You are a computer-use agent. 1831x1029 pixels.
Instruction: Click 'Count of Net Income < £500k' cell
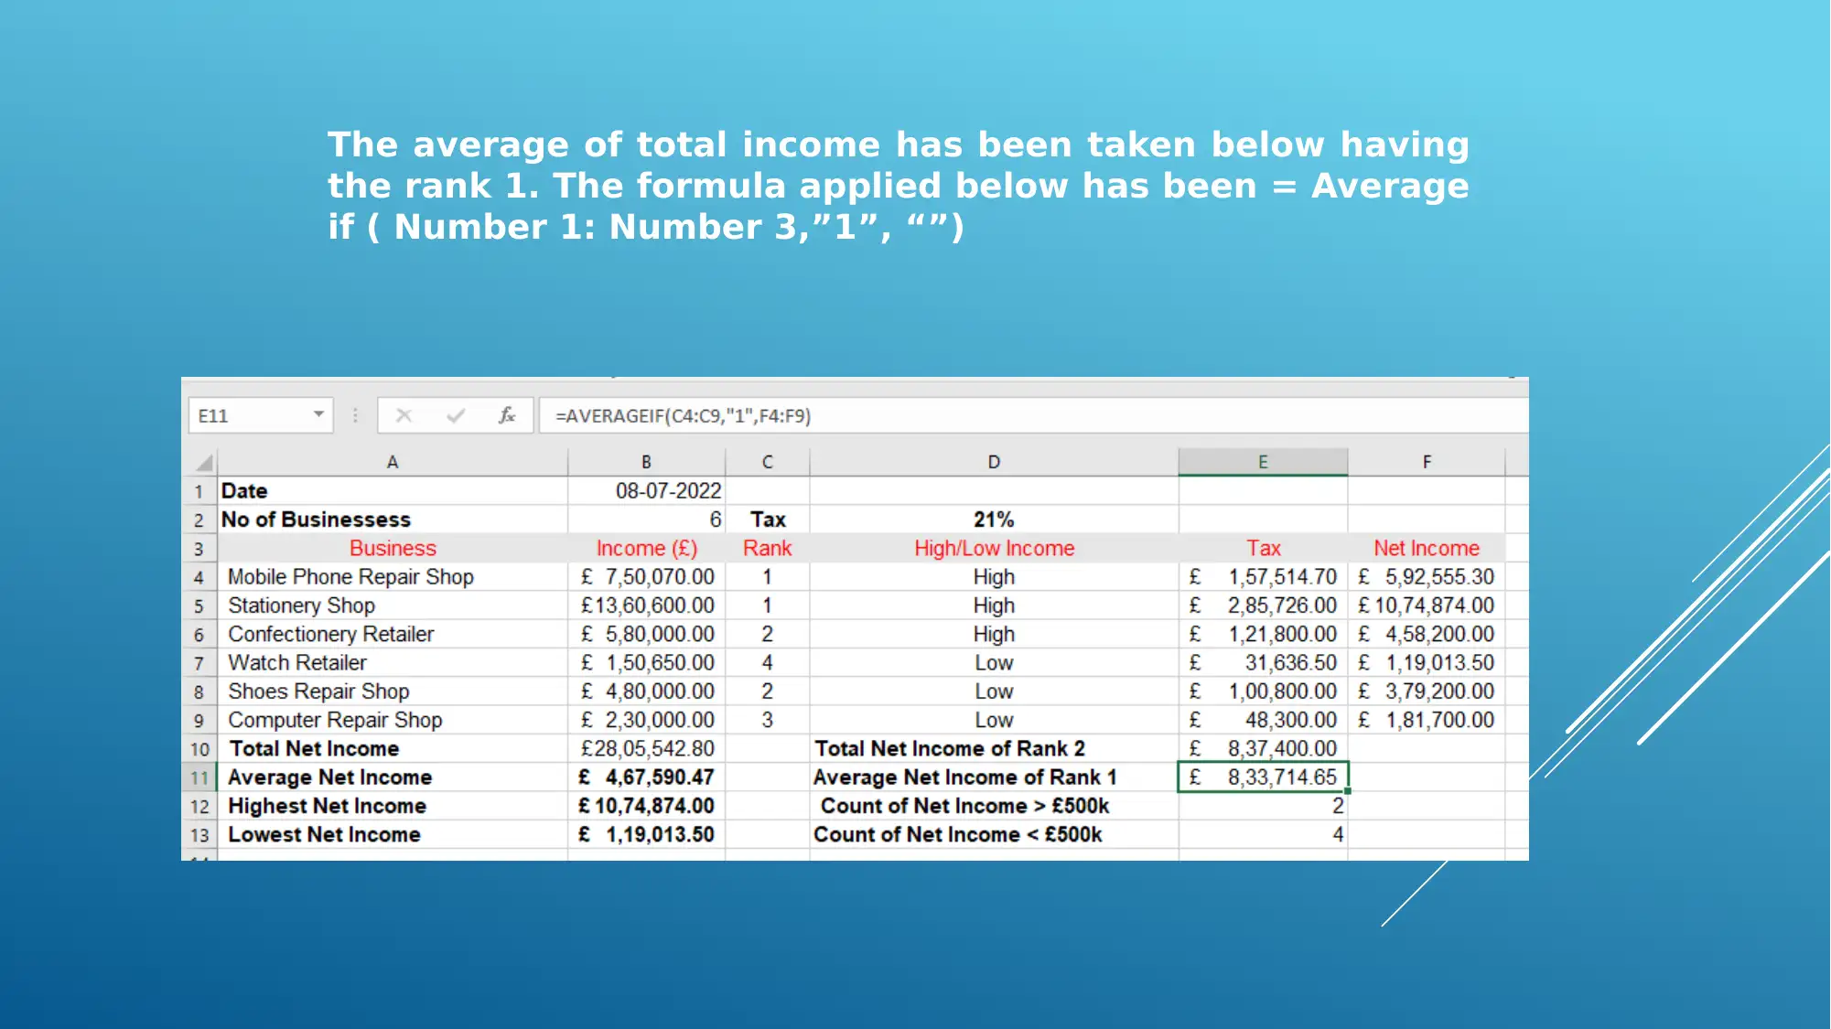(994, 834)
